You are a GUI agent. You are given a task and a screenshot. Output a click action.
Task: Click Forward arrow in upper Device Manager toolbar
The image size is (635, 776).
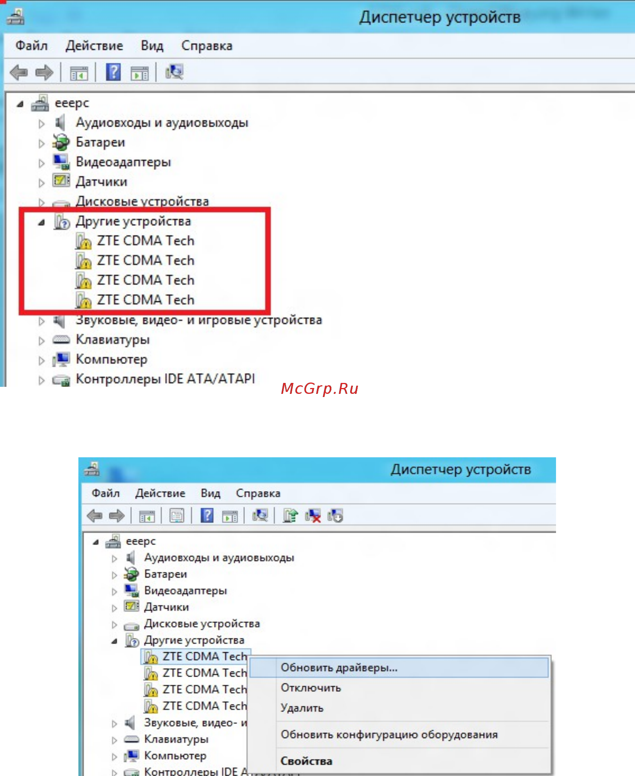click(44, 72)
